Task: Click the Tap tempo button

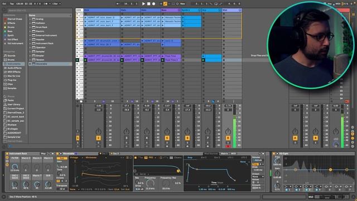Action: pos(12,4)
